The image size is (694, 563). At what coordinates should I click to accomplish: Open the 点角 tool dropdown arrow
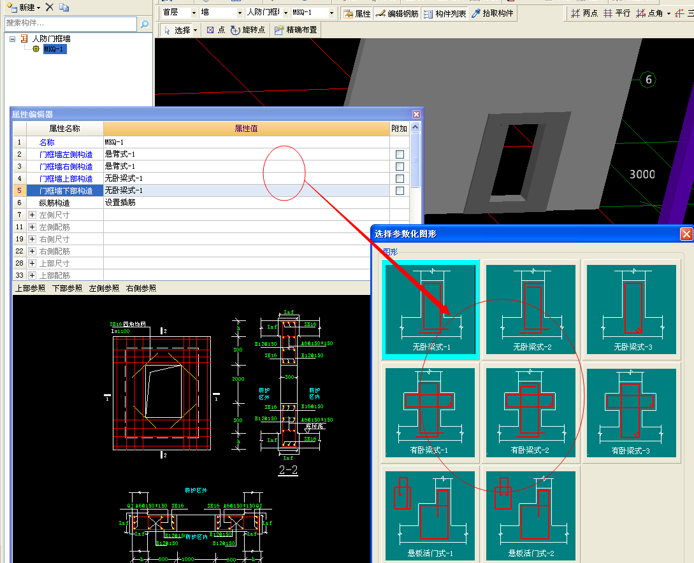click(x=669, y=14)
